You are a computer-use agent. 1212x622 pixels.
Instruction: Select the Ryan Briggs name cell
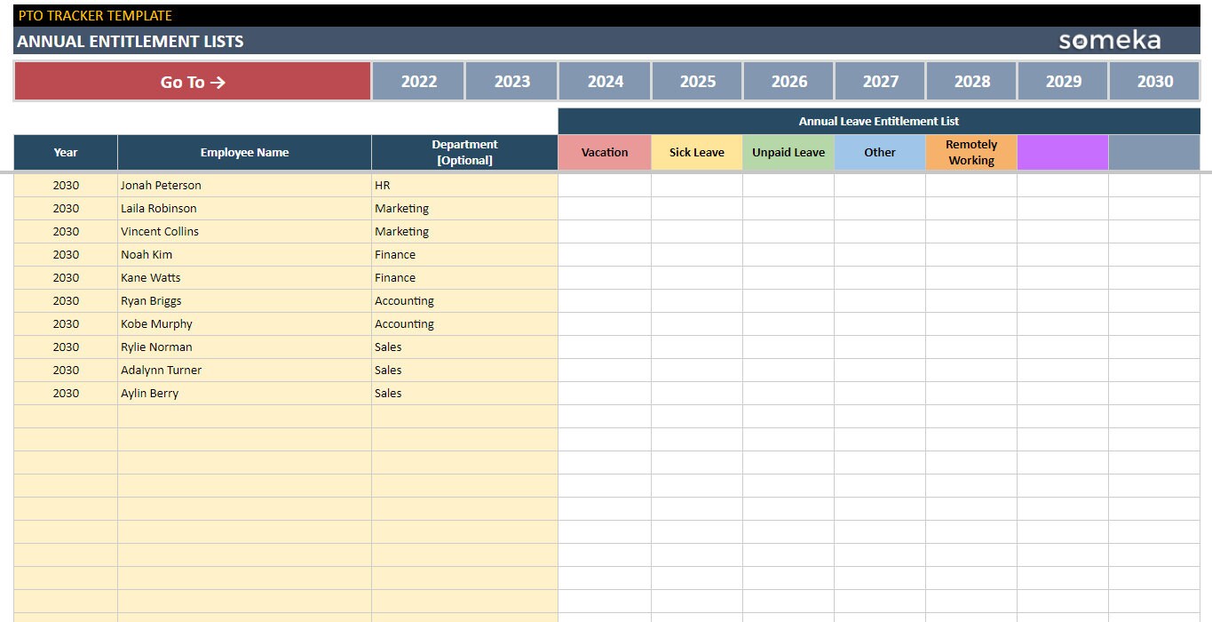[x=244, y=300]
